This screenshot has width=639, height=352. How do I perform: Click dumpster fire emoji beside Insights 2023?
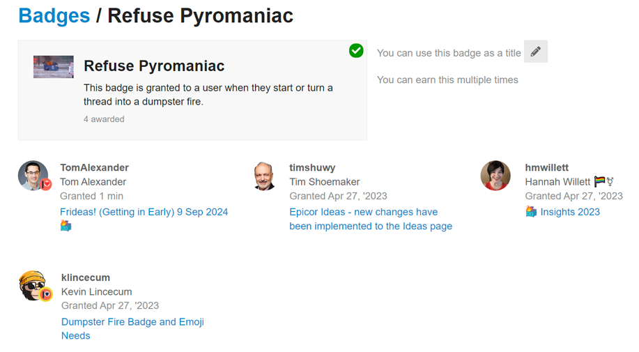(x=531, y=212)
